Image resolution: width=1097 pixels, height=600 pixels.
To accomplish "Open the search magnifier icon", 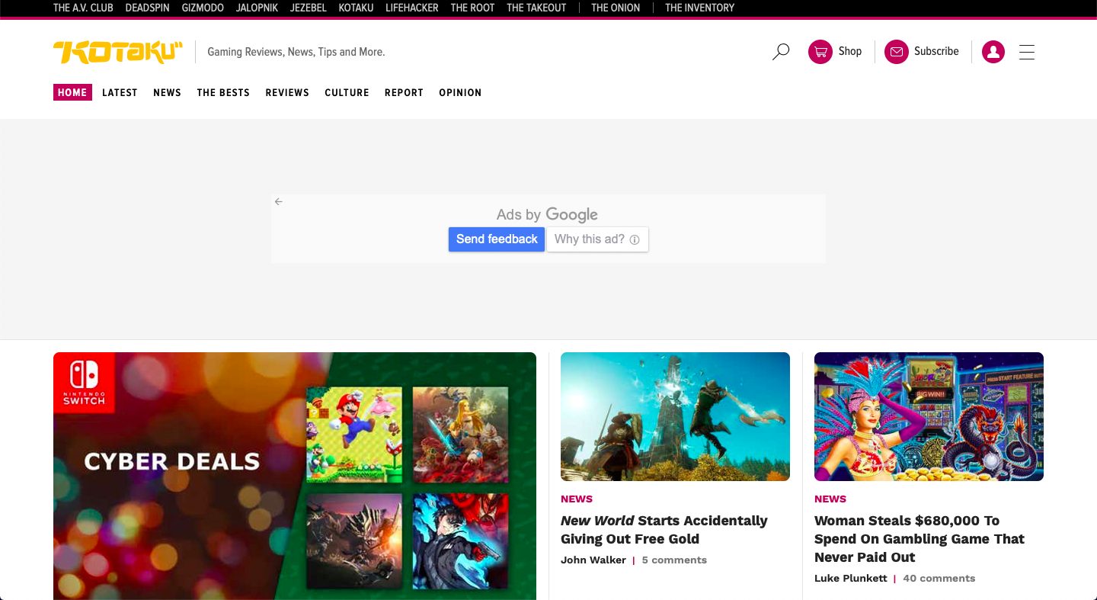I will [x=781, y=52].
